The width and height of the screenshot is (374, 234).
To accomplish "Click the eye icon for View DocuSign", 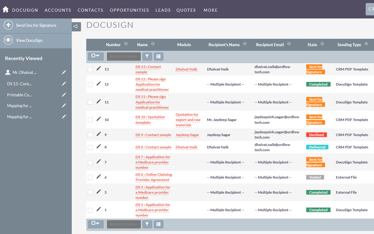I will [8, 40].
